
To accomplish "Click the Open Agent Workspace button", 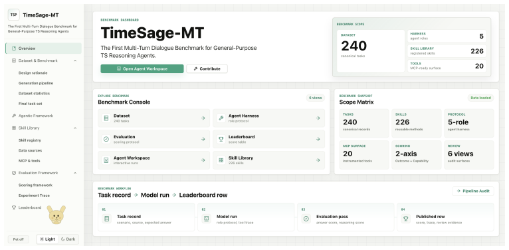I will point(142,69).
